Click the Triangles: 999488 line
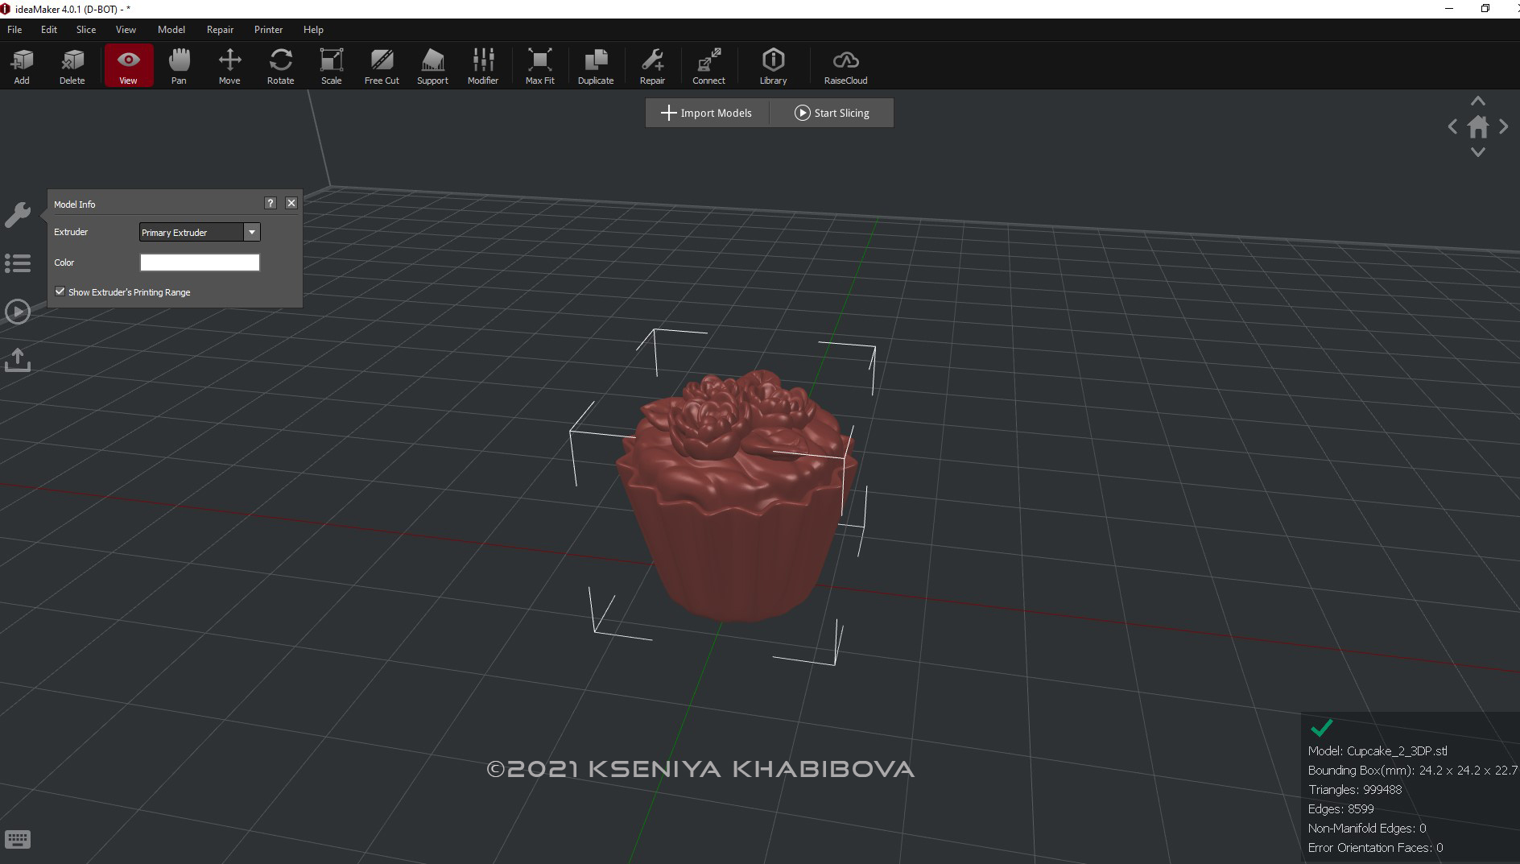 (1355, 789)
